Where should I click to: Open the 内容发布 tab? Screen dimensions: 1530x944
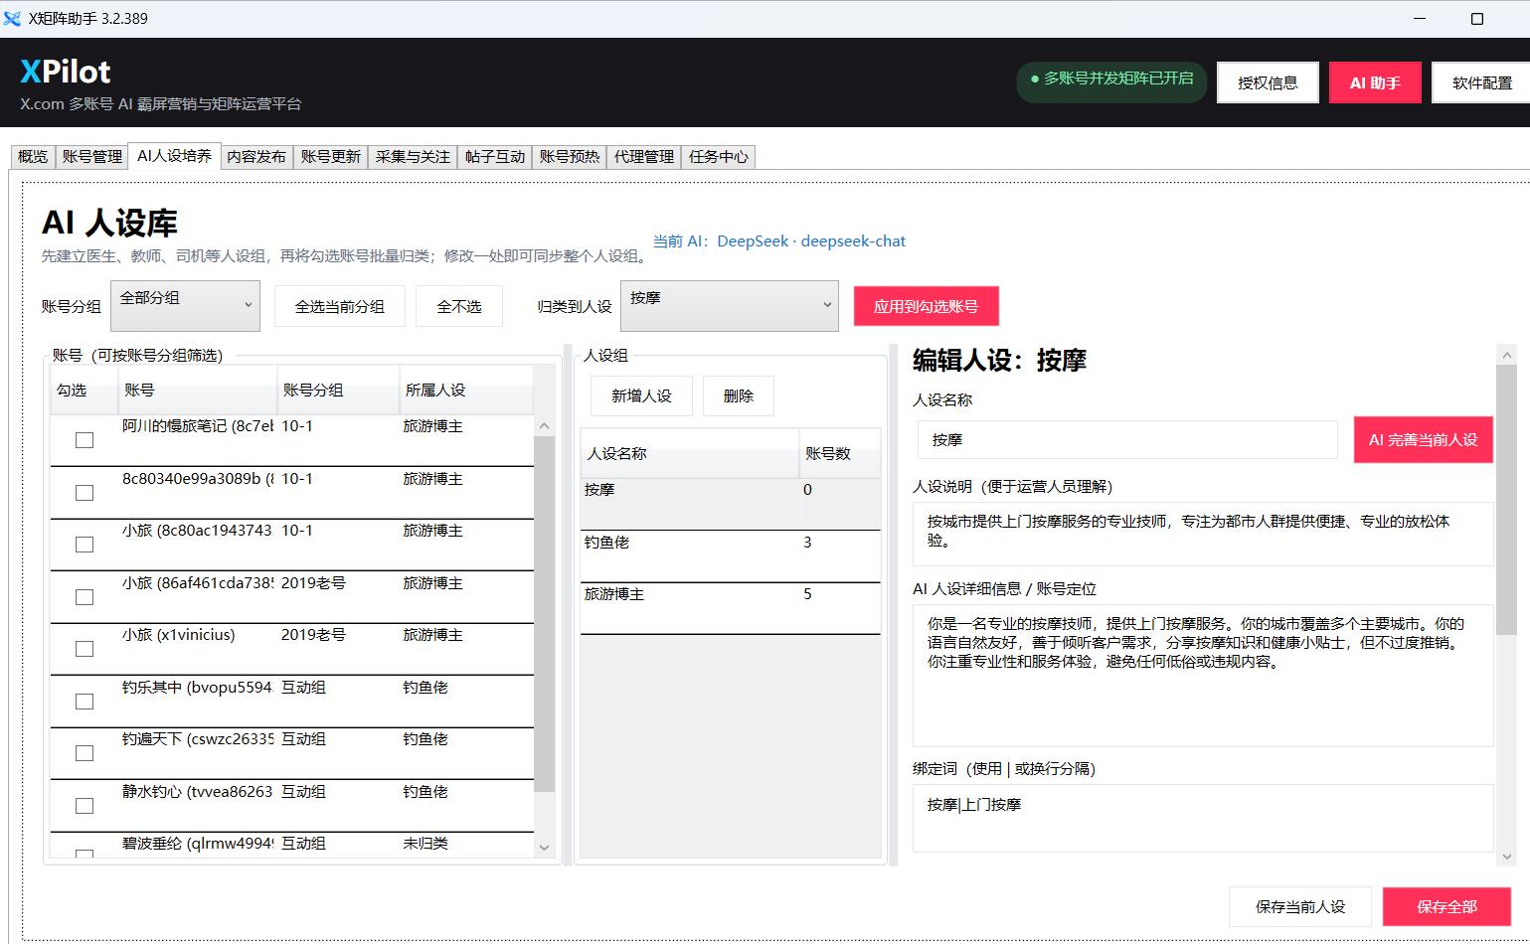(x=255, y=157)
